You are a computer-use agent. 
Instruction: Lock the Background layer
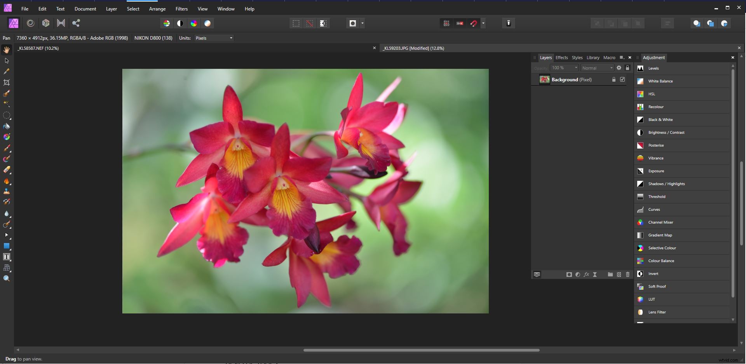pyautogui.click(x=614, y=79)
